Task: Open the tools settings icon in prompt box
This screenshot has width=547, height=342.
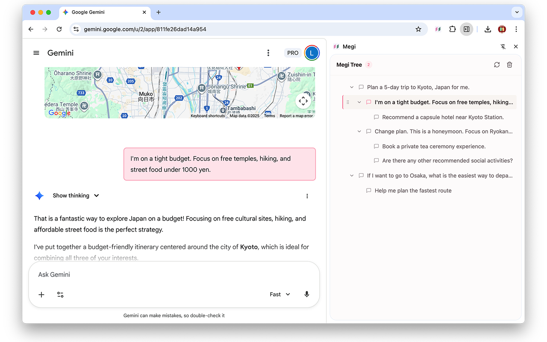Action: click(x=60, y=295)
